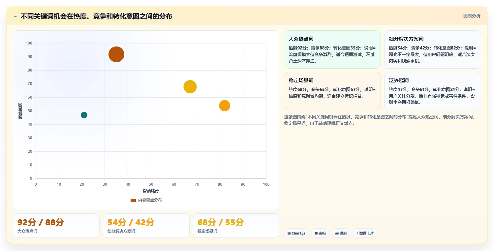Click the 稳定场景词 label under 68分 / 55分
This screenshot has height=251, width=494.
207,231
